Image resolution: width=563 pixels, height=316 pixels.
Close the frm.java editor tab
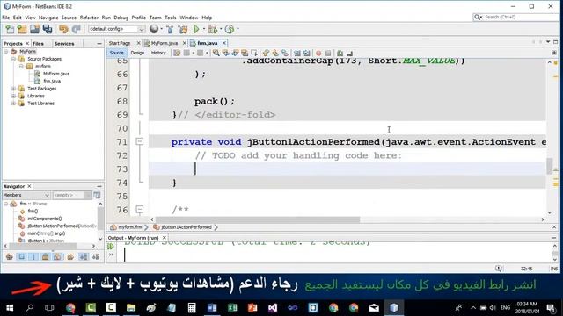coord(224,43)
